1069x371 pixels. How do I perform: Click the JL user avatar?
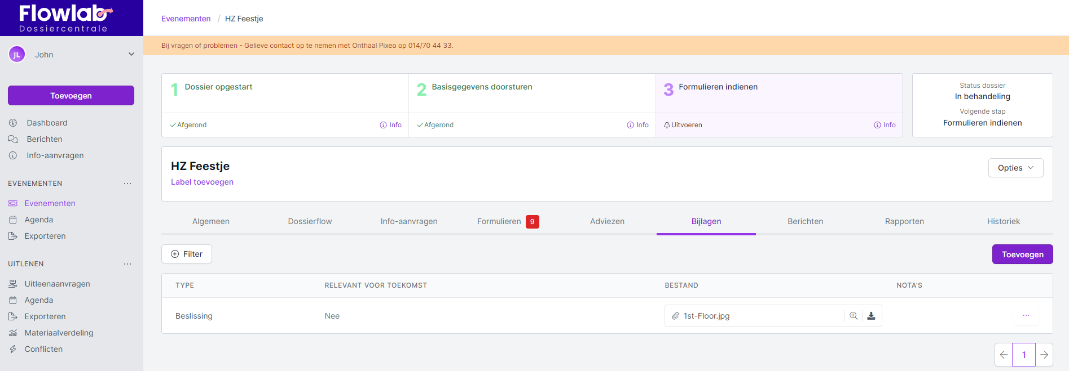pyautogui.click(x=17, y=55)
